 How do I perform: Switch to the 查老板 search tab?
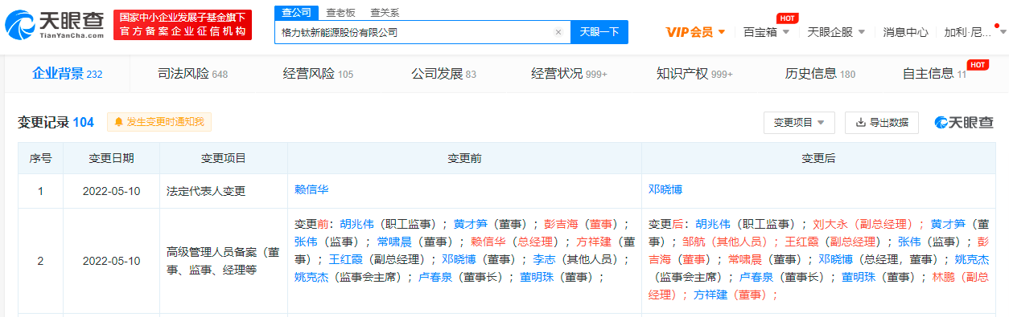(341, 13)
